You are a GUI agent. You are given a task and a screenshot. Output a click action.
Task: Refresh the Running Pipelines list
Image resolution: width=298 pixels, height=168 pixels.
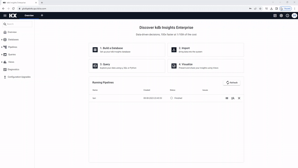click(x=232, y=83)
